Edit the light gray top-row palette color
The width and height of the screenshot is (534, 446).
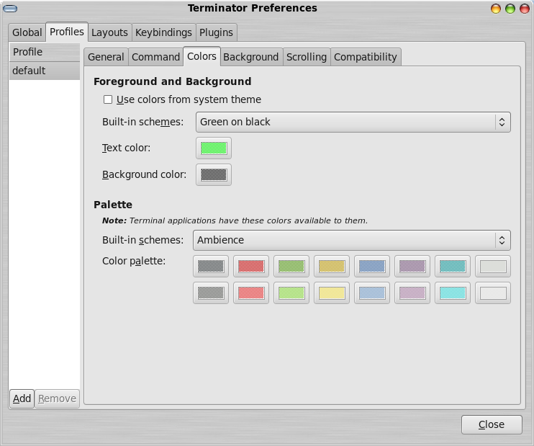(x=493, y=267)
